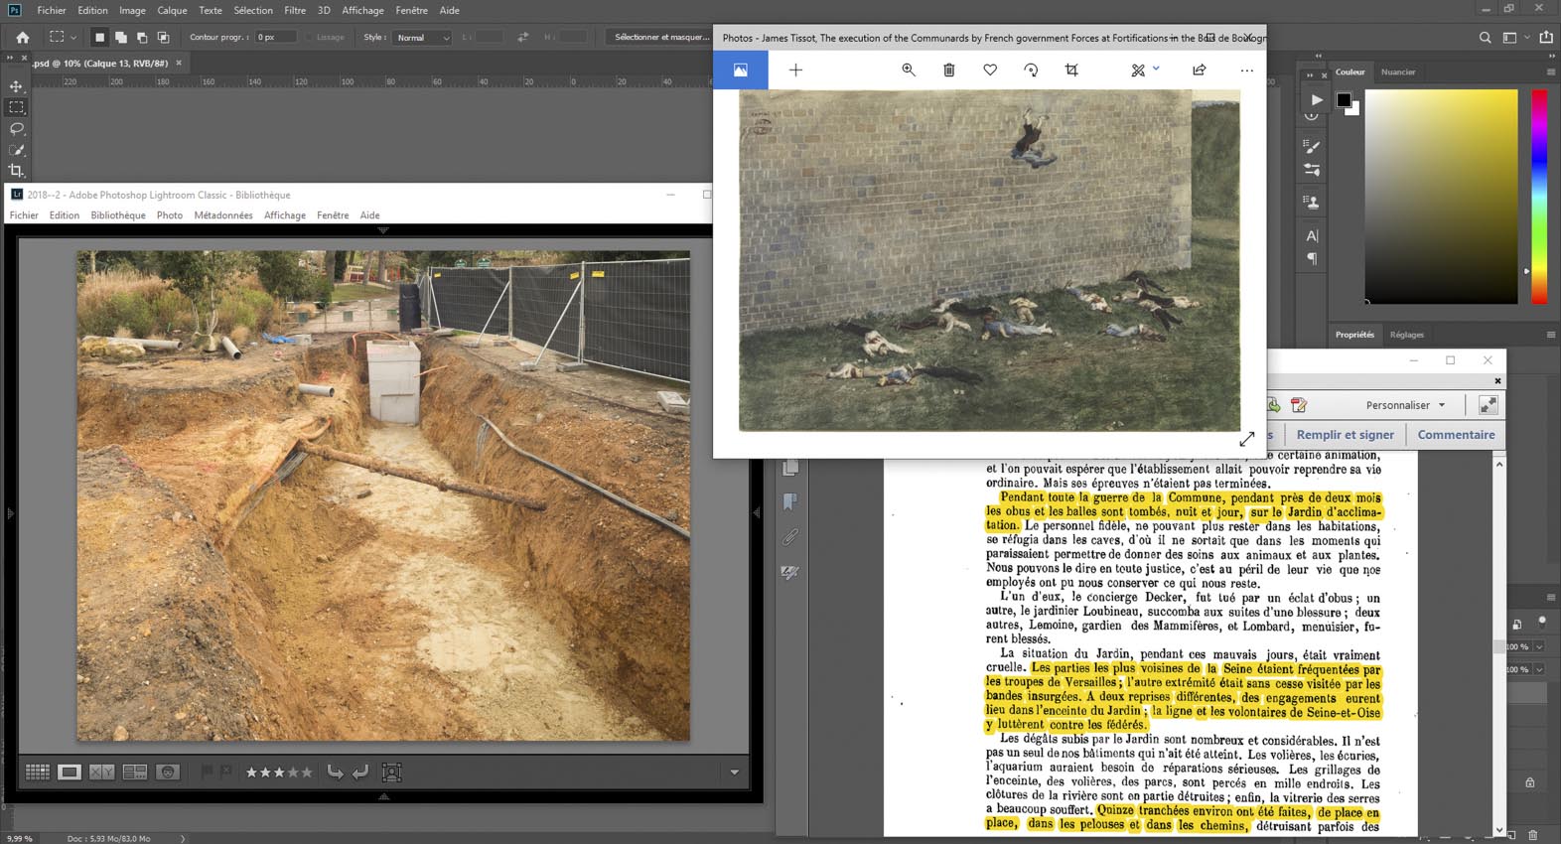This screenshot has width=1561, height=844.
Task: Open Photos app image view tab
Action: coord(741,70)
